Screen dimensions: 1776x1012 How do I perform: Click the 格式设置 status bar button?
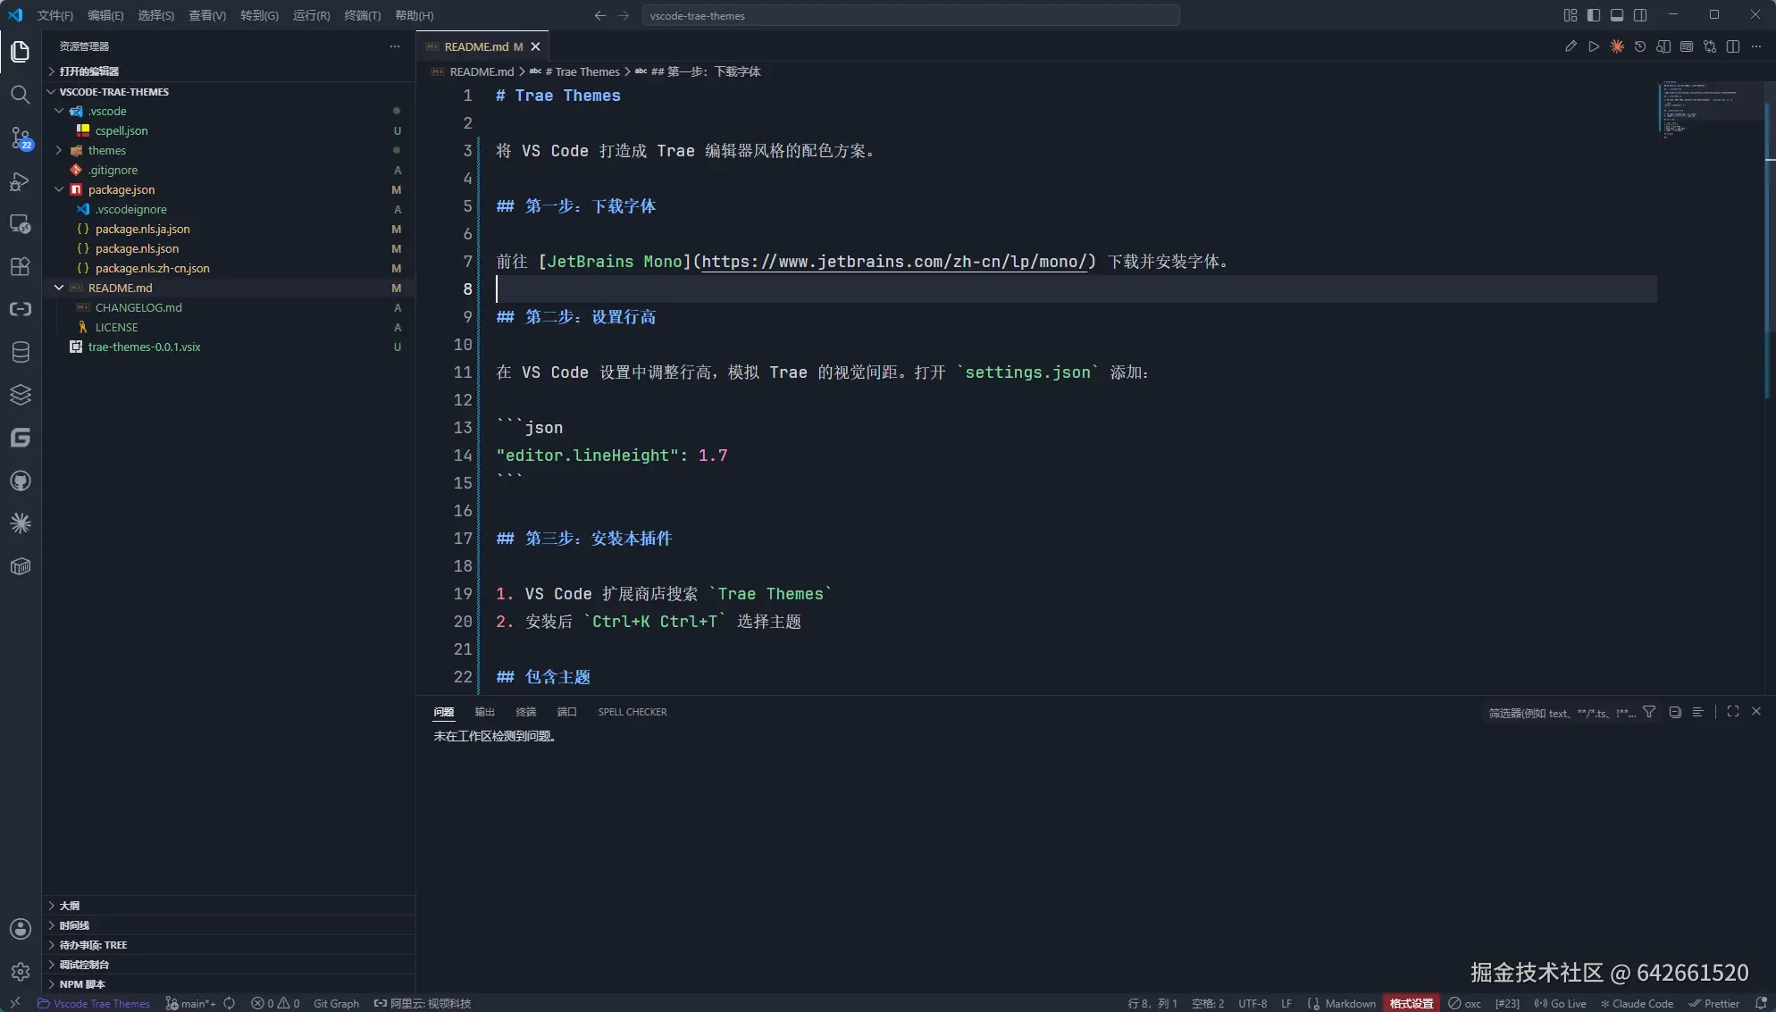(x=1412, y=1003)
